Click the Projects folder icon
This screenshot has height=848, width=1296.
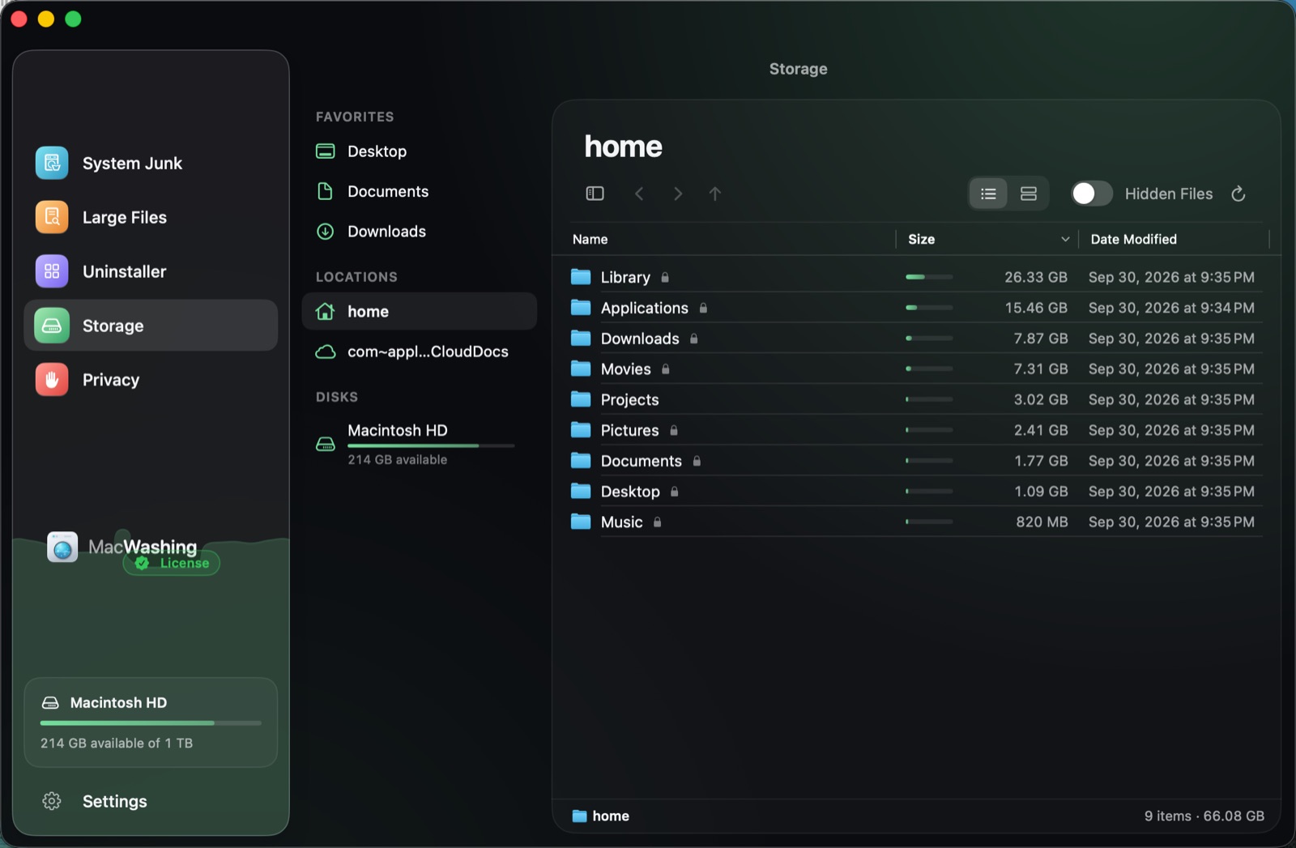point(581,399)
